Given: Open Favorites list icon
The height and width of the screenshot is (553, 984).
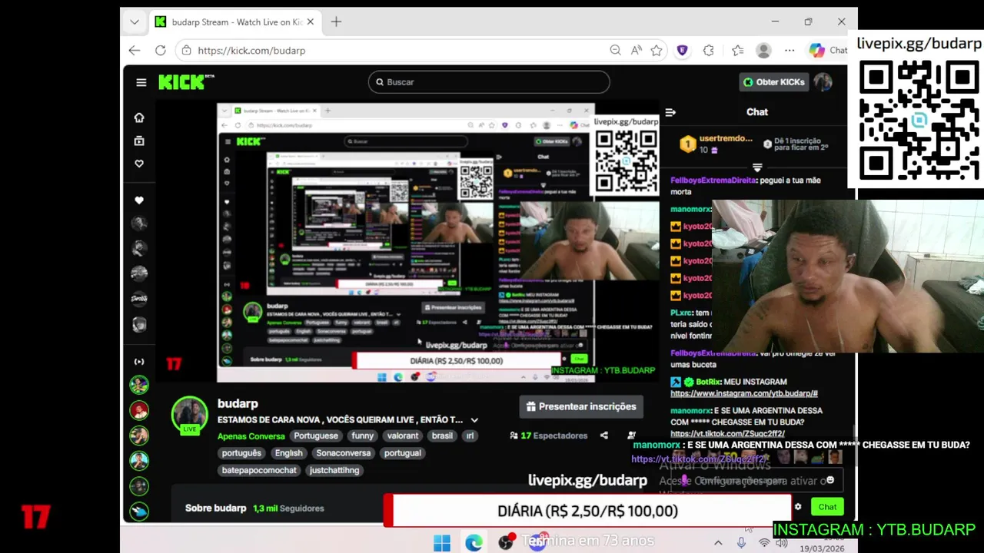Looking at the screenshot, I should tap(737, 51).
